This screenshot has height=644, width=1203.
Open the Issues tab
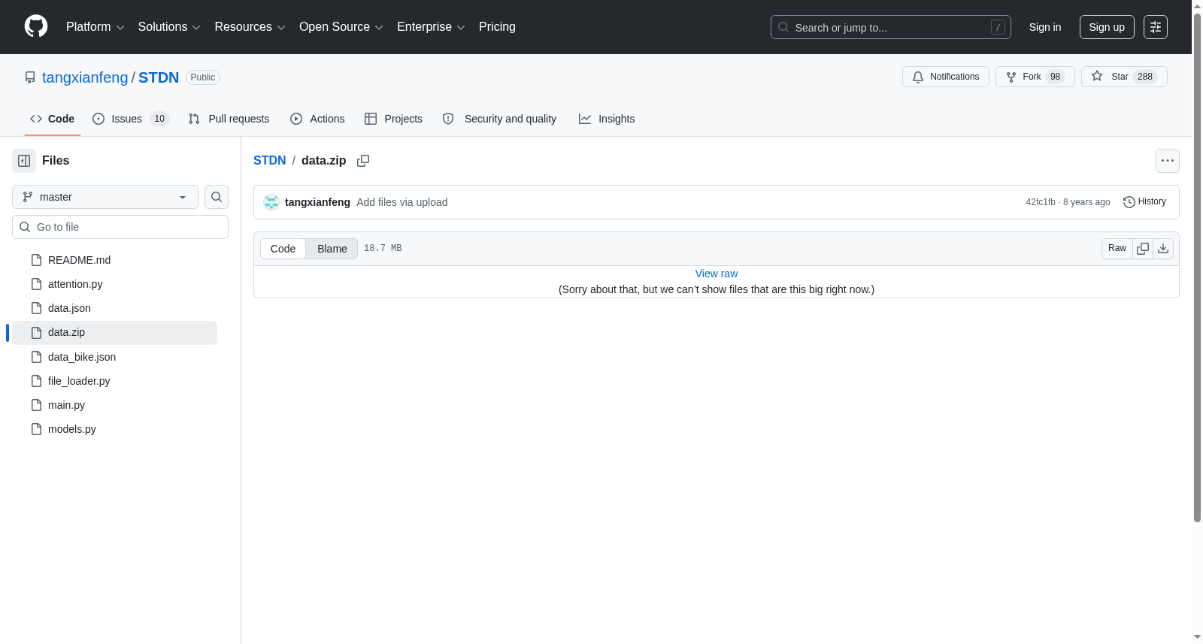[131, 119]
